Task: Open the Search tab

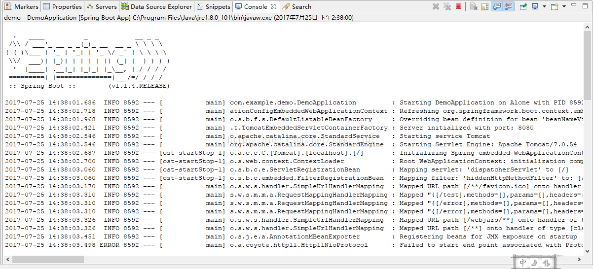Action: point(296,6)
